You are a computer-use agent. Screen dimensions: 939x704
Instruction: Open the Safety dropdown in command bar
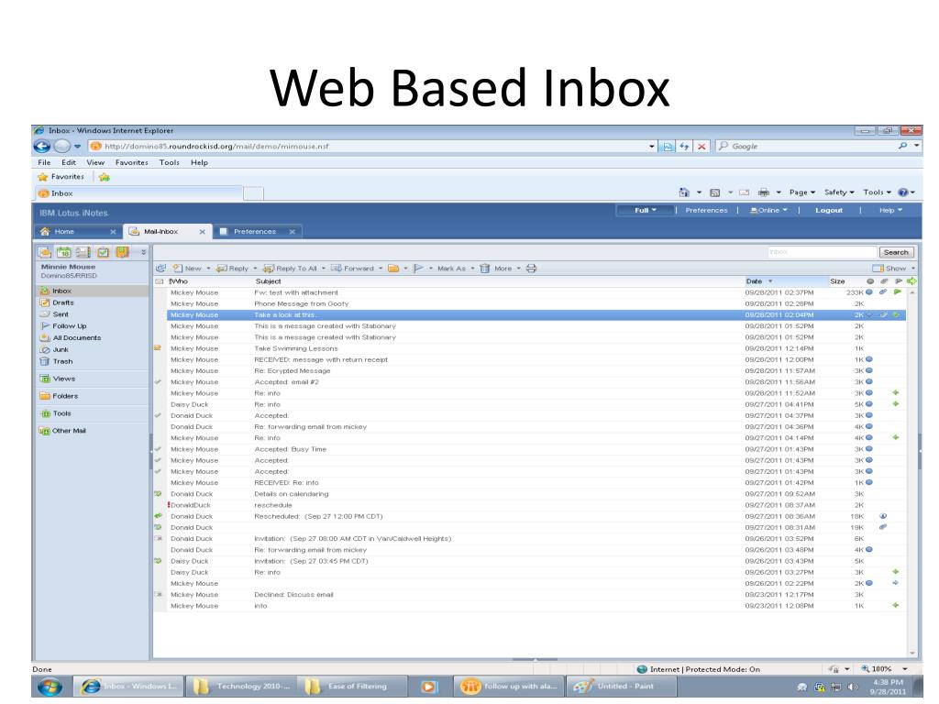[839, 192]
